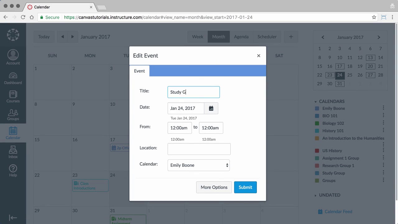This screenshot has width=398, height=224.
Task: Toggle Assignment 1 Group calendar visibility
Action: pyautogui.click(x=317, y=158)
